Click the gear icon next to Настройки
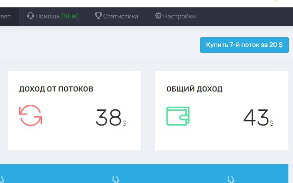 pos(158,16)
